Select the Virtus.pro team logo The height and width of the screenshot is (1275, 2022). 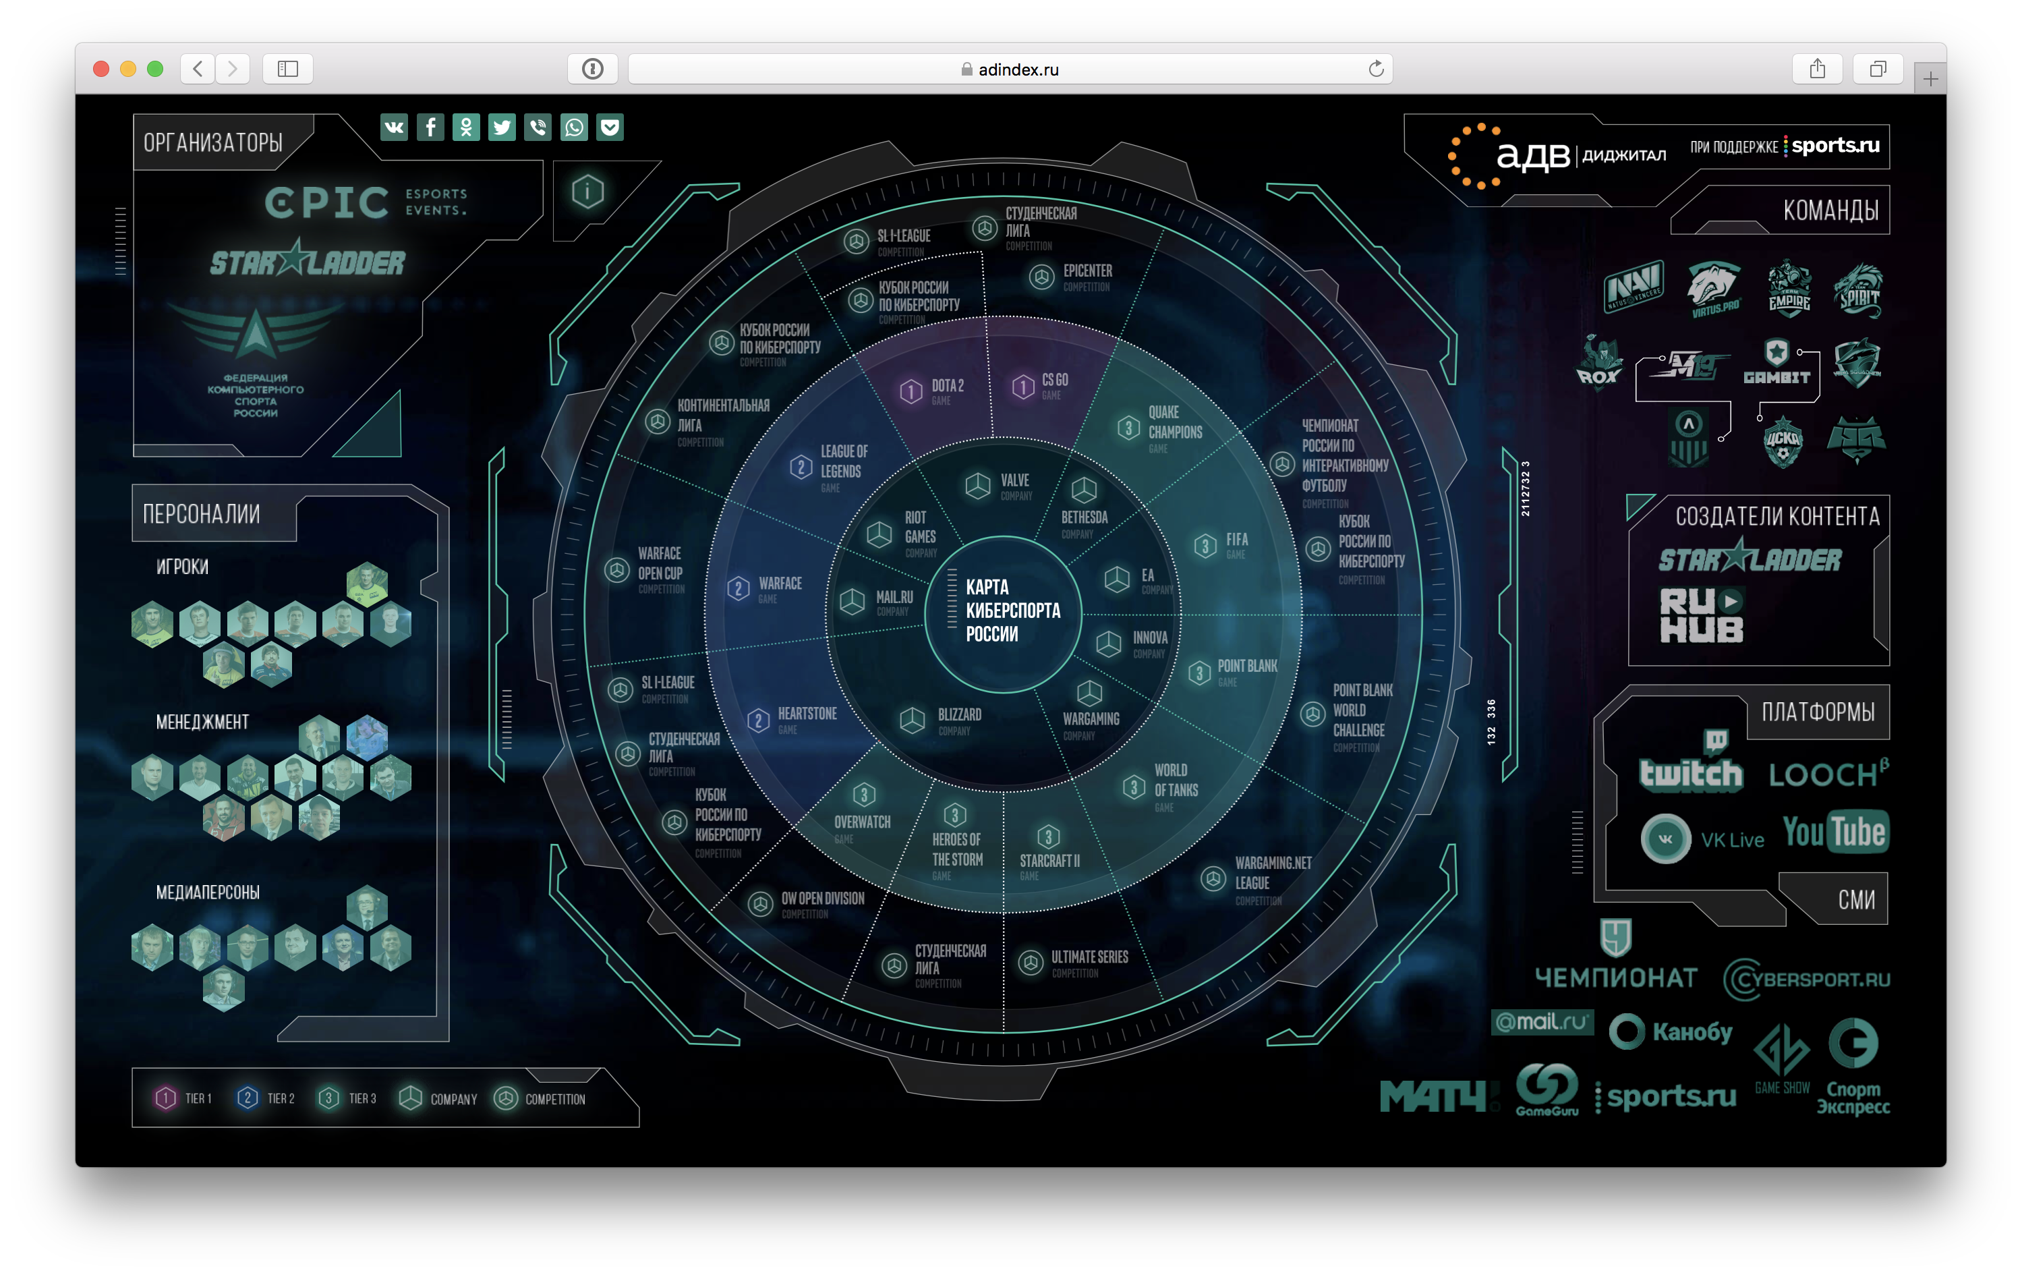[x=1714, y=288]
